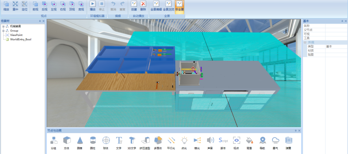Select WorldEntry_Bool in scene tree
The height and width of the screenshot is (154, 348).
click(x=20, y=39)
